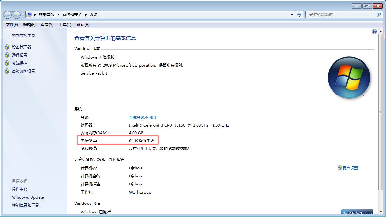Click the refresh icon next to address bar
Screen dimensions: 386x217
click(x=299, y=14)
